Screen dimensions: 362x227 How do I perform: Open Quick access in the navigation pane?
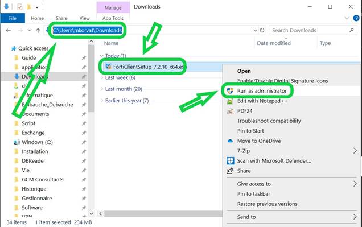(33, 48)
